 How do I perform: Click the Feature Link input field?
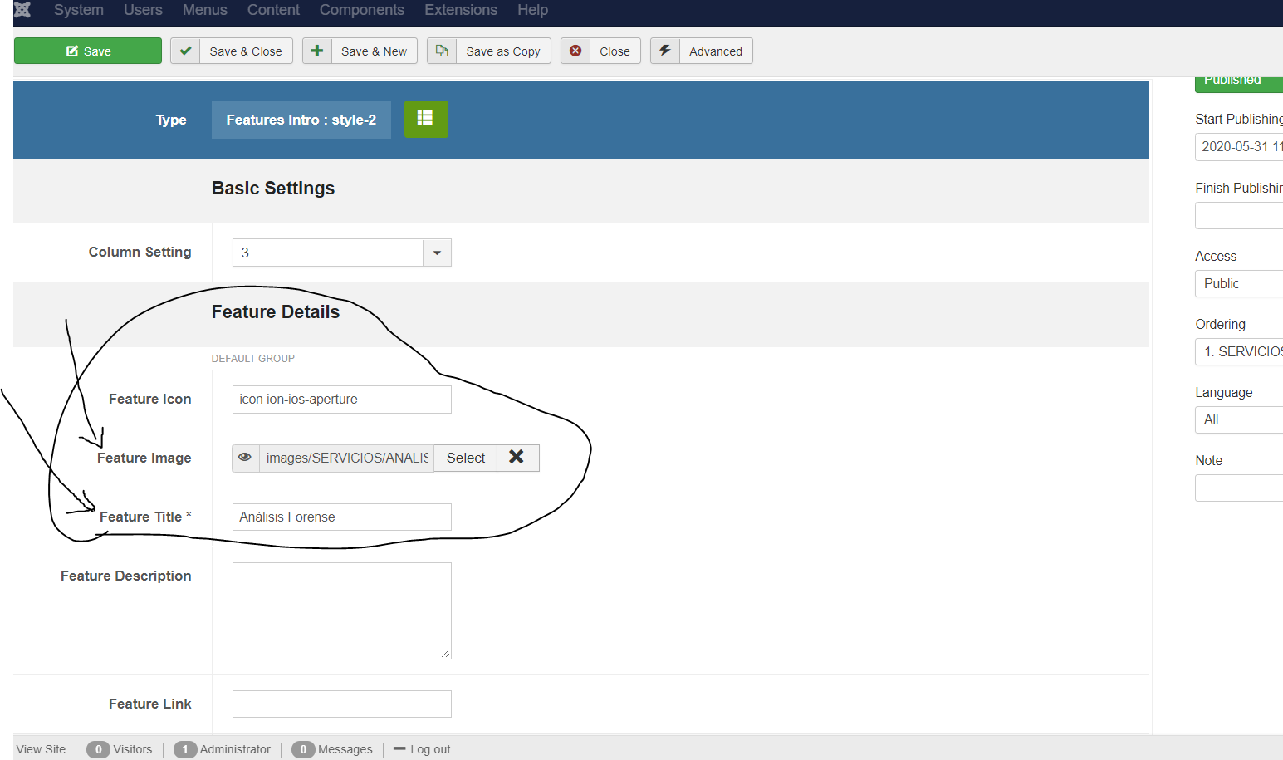tap(342, 704)
